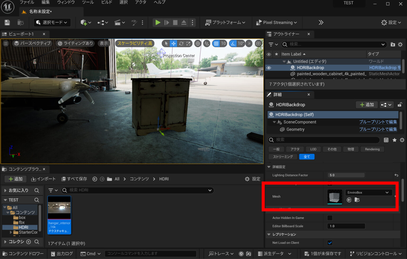The image size is (407, 259).
Task: Open the ウィンドウ menu in the menu bar
Action: 66,2
